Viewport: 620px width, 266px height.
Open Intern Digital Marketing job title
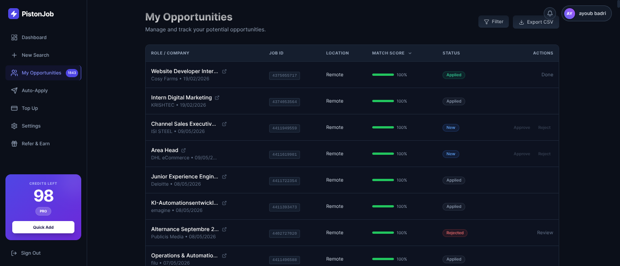point(182,98)
